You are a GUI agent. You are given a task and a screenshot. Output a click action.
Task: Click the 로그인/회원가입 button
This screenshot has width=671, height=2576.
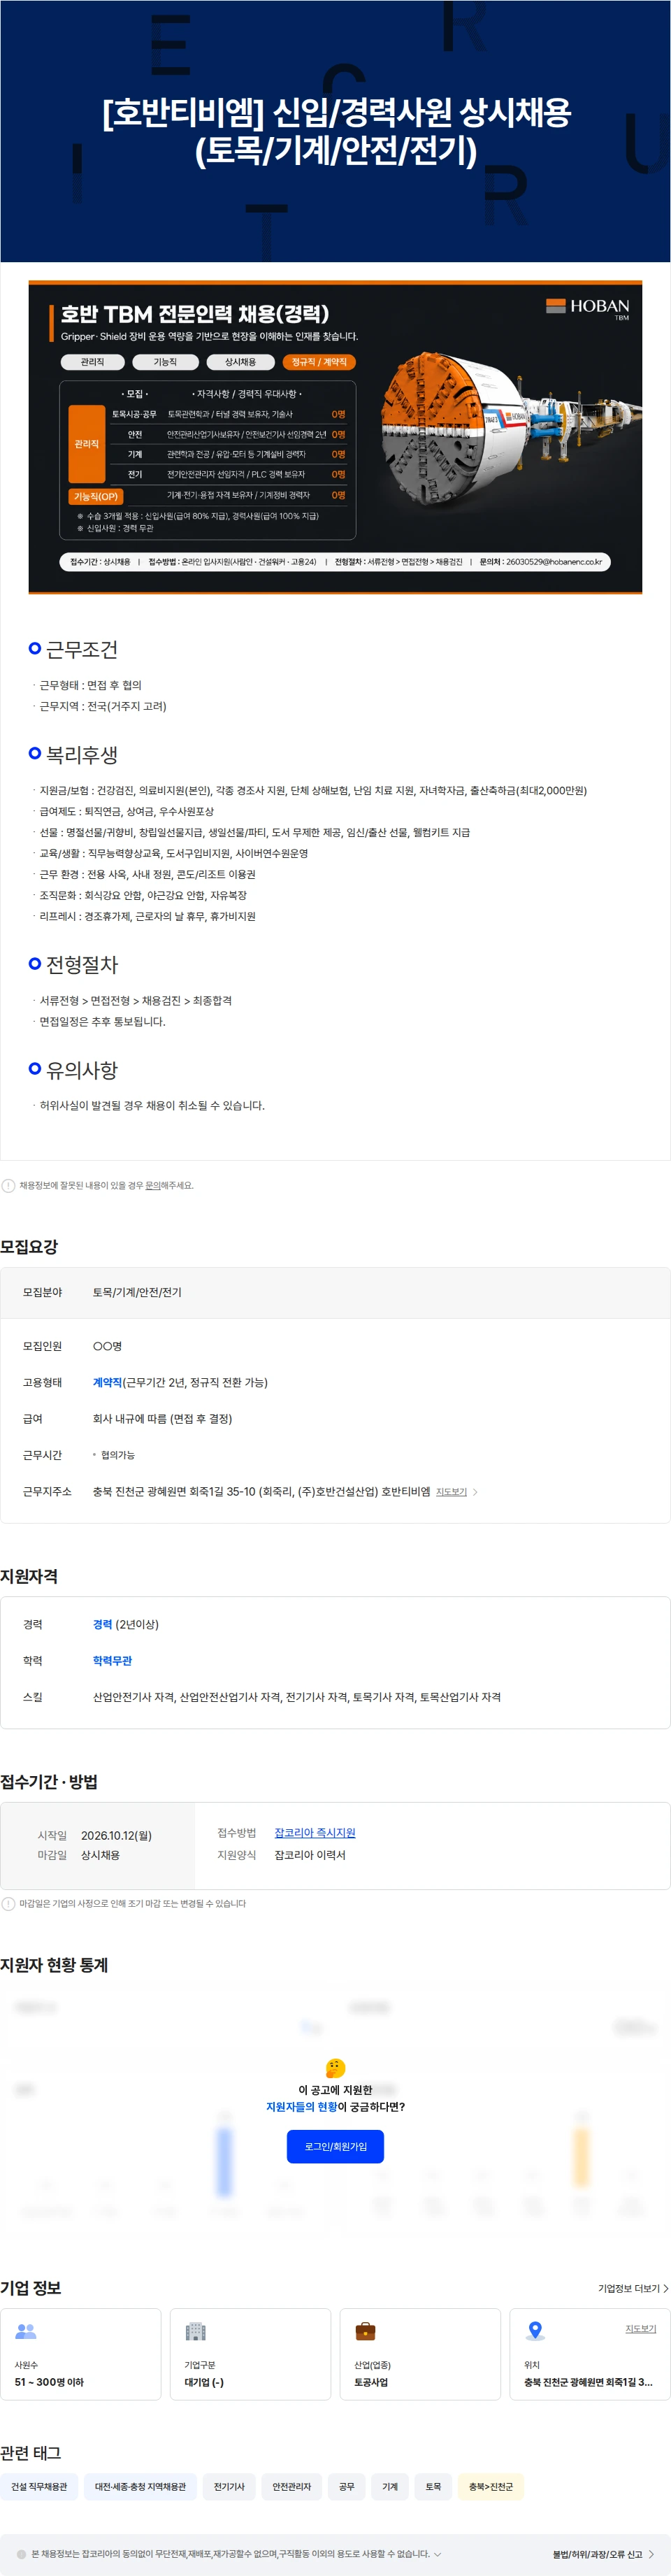point(335,2146)
